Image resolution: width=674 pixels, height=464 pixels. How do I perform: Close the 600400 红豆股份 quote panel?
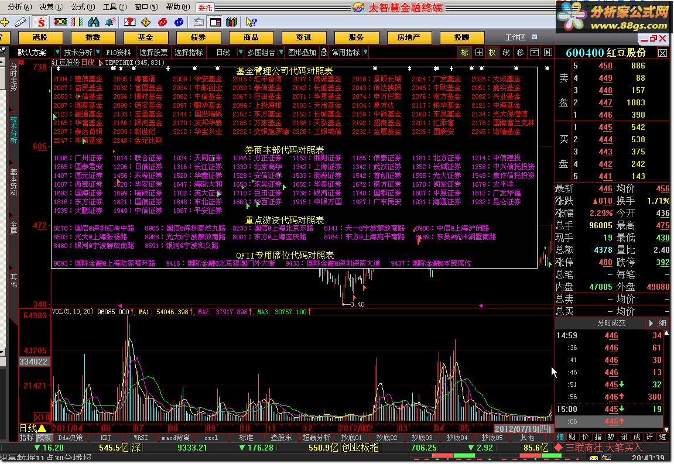(x=663, y=53)
